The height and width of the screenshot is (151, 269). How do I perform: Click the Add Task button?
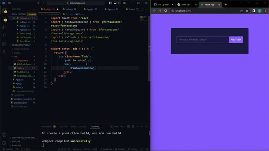click(236, 39)
